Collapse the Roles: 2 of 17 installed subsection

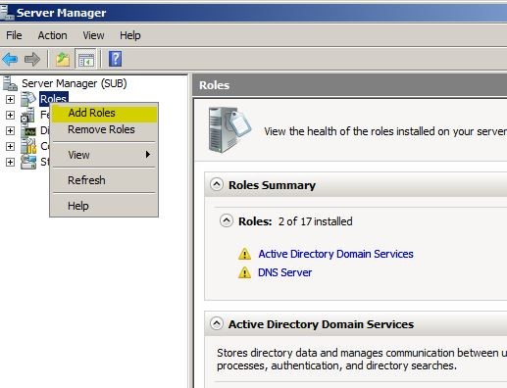[x=227, y=221]
